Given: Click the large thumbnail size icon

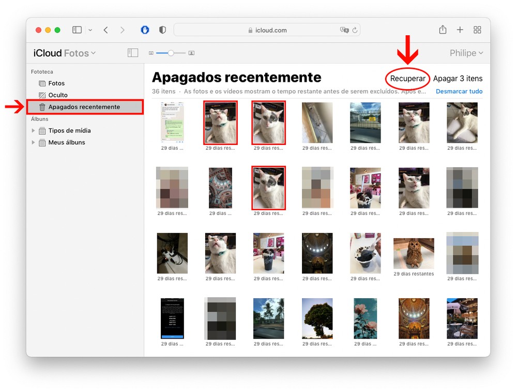Looking at the screenshot, I should (x=191, y=53).
